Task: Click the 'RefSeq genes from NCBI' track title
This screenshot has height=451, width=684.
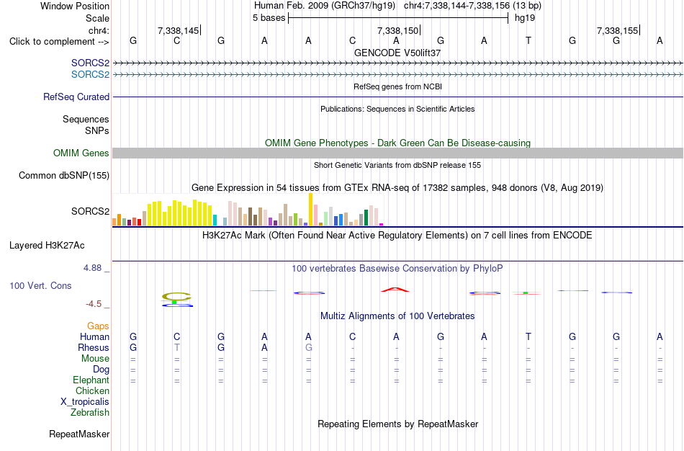Action: point(398,86)
